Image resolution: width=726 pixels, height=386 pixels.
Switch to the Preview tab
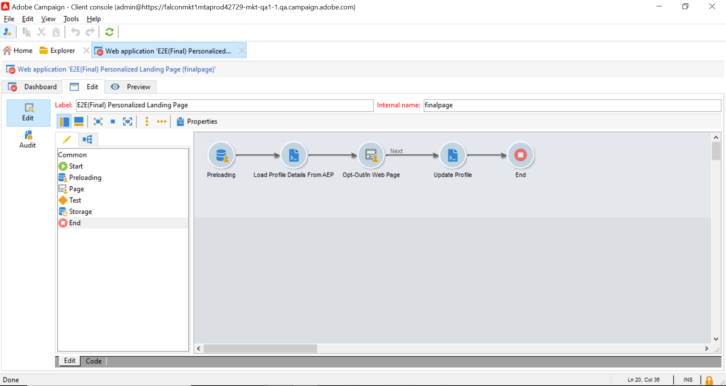[x=131, y=87]
